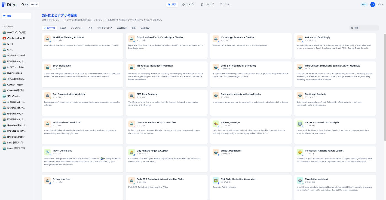Click the Three-Step Translation Workflow icon
This screenshot has width=386, height=200.
click(x=132, y=67)
